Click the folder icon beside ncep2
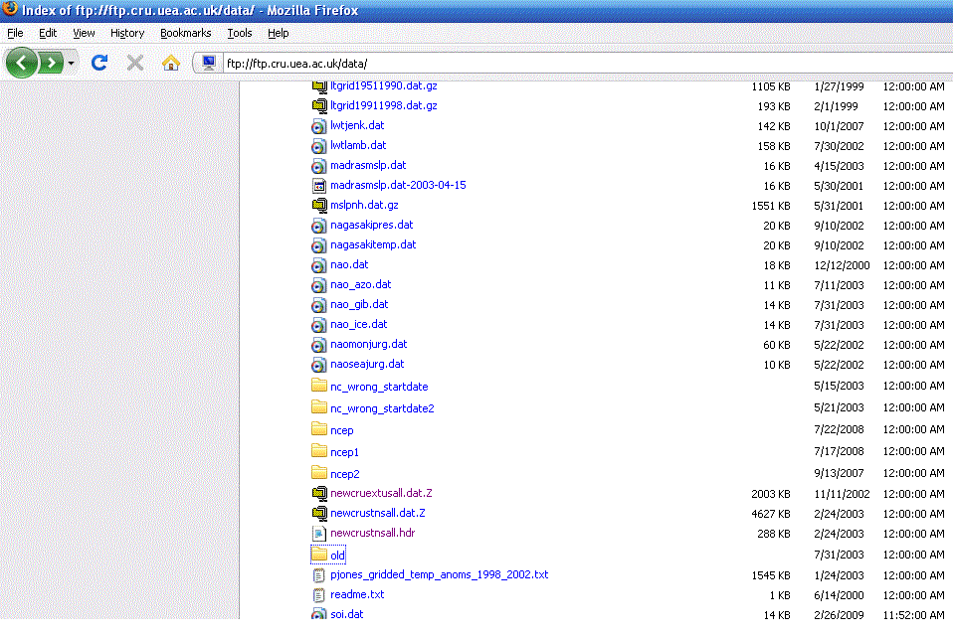Screen dimensions: 953x638 pos(319,473)
